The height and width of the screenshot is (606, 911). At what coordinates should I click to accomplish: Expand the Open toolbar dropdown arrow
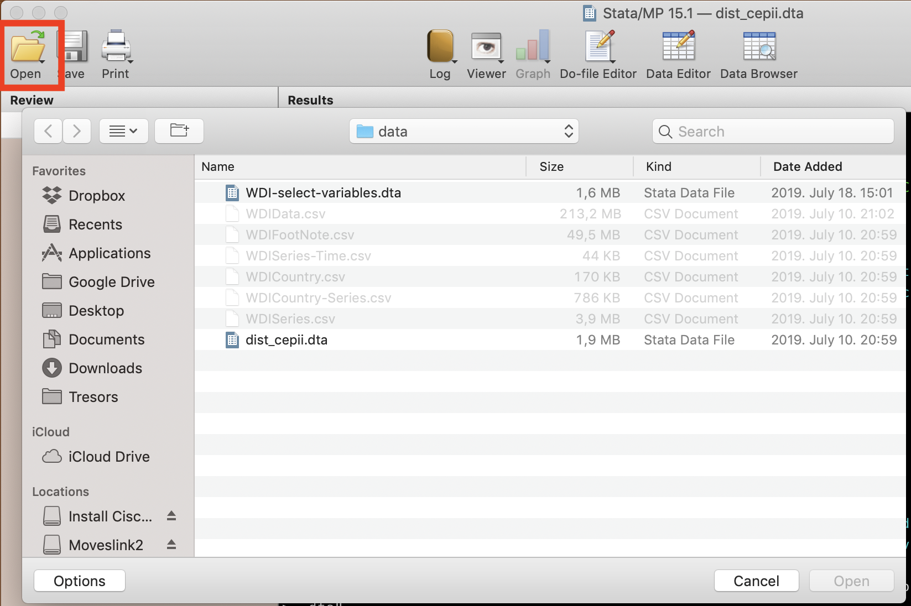coord(43,61)
